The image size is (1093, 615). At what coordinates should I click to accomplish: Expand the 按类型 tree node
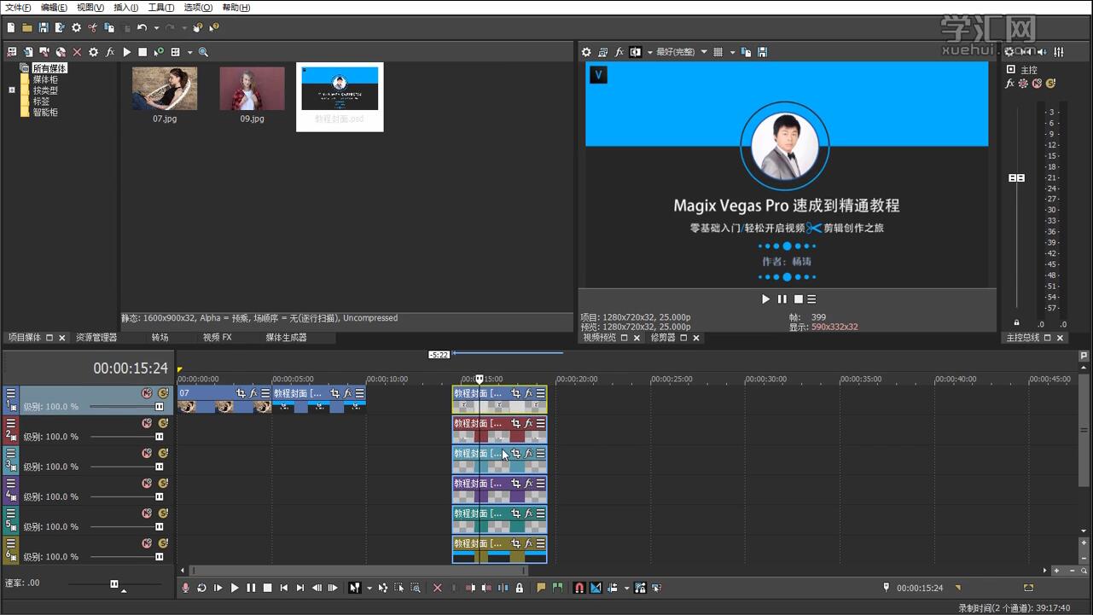pyautogui.click(x=12, y=90)
